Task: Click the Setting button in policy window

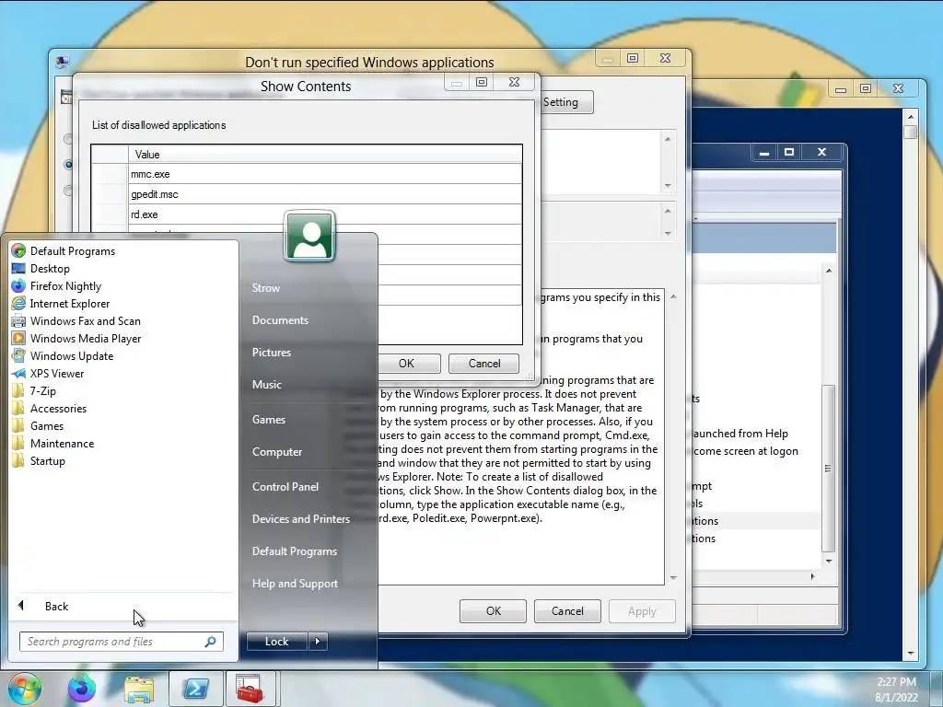Action: tap(566, 102)
